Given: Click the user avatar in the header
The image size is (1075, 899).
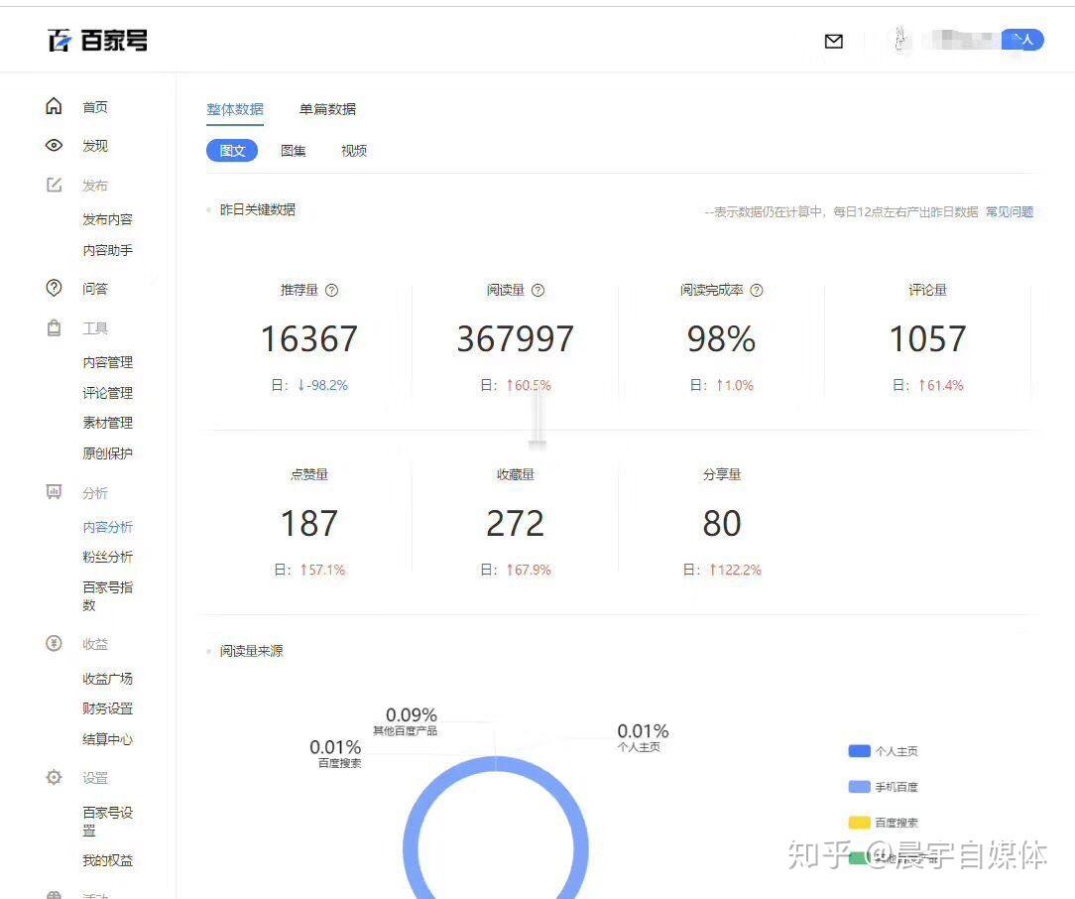Looking at the screenshot, I should click(901, 40).
